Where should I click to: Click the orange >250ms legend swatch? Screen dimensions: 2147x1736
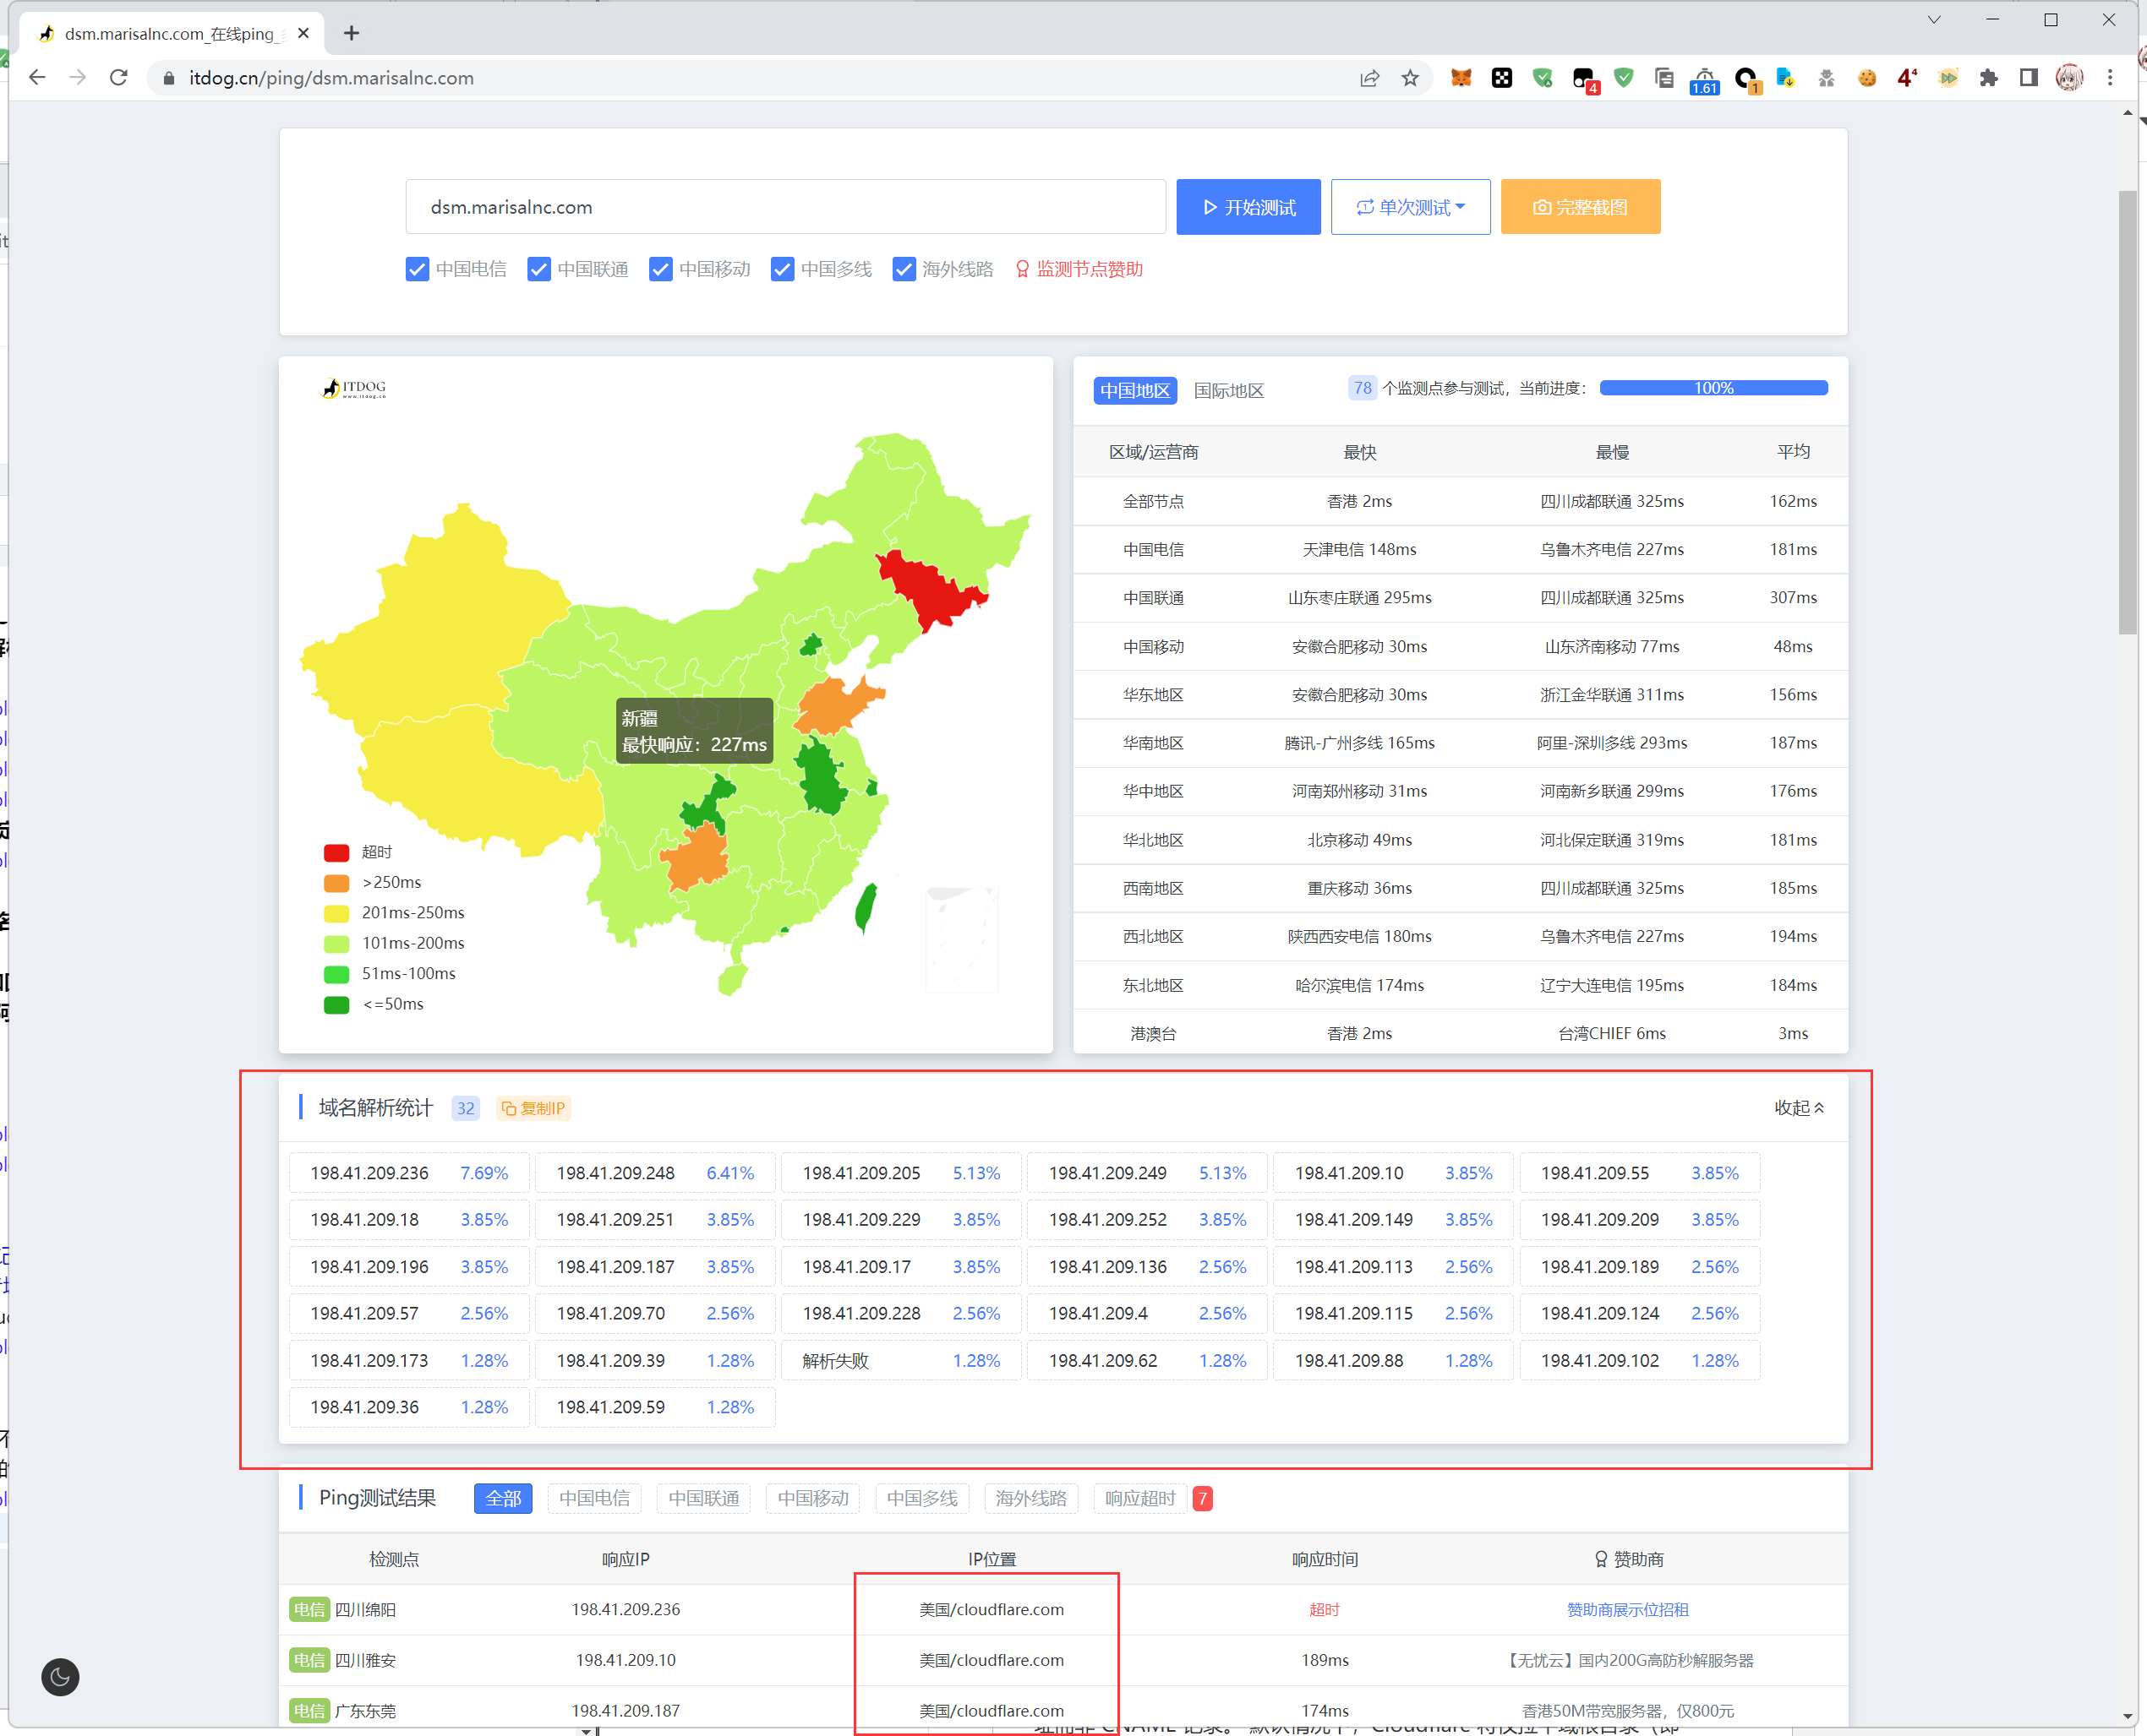click(336, 883)
